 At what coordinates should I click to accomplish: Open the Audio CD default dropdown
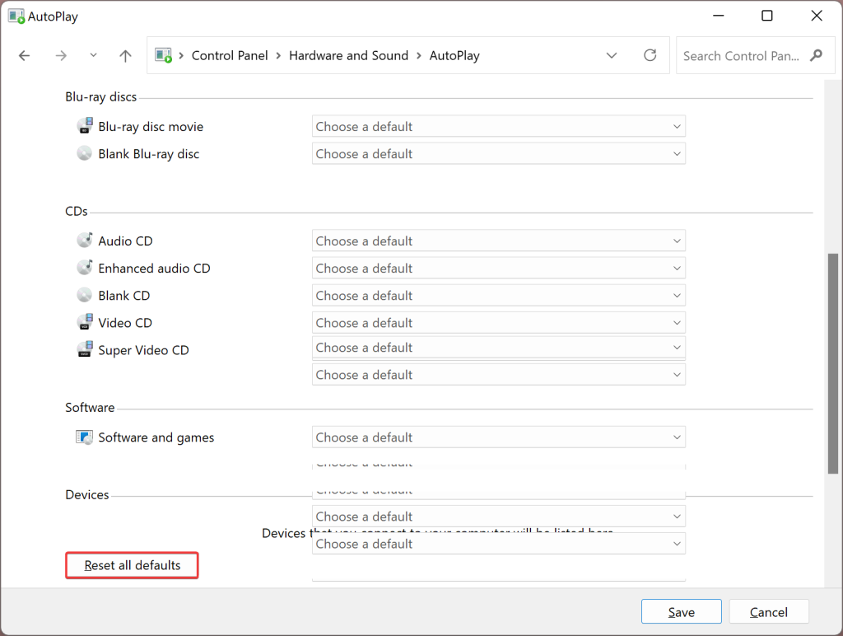(498, 241)
